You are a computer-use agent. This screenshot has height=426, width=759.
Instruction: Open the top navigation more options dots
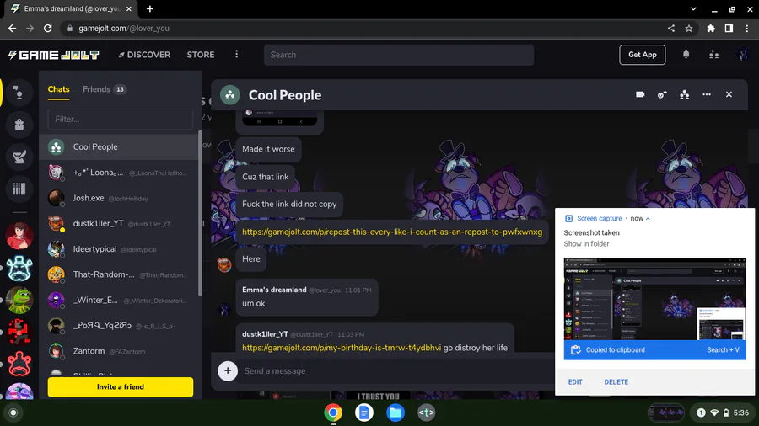tap(237, 54)
